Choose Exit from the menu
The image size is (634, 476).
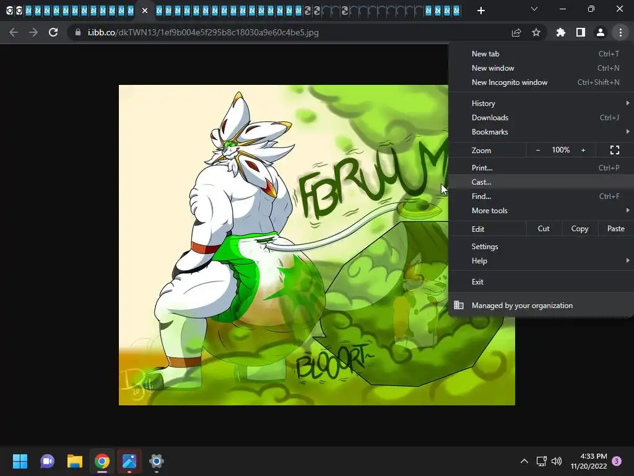pos(541,282)
